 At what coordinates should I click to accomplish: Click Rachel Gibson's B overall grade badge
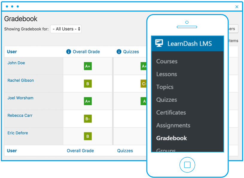tap(88, 84)
